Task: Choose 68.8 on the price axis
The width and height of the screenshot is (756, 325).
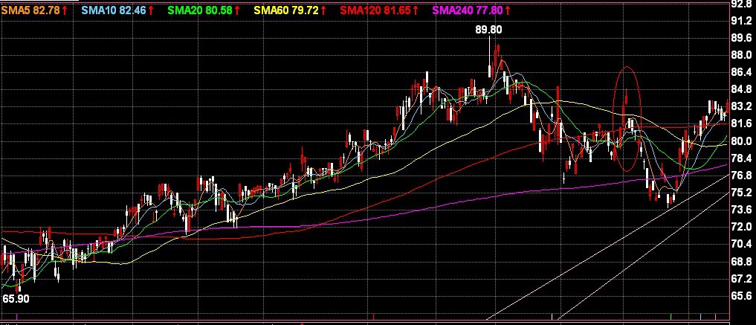Action: [x=741, y=261]
